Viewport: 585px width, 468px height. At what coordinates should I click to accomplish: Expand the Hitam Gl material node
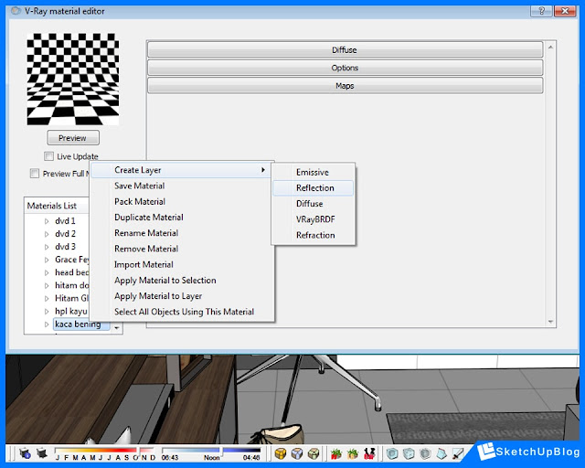tap(47, 298)
